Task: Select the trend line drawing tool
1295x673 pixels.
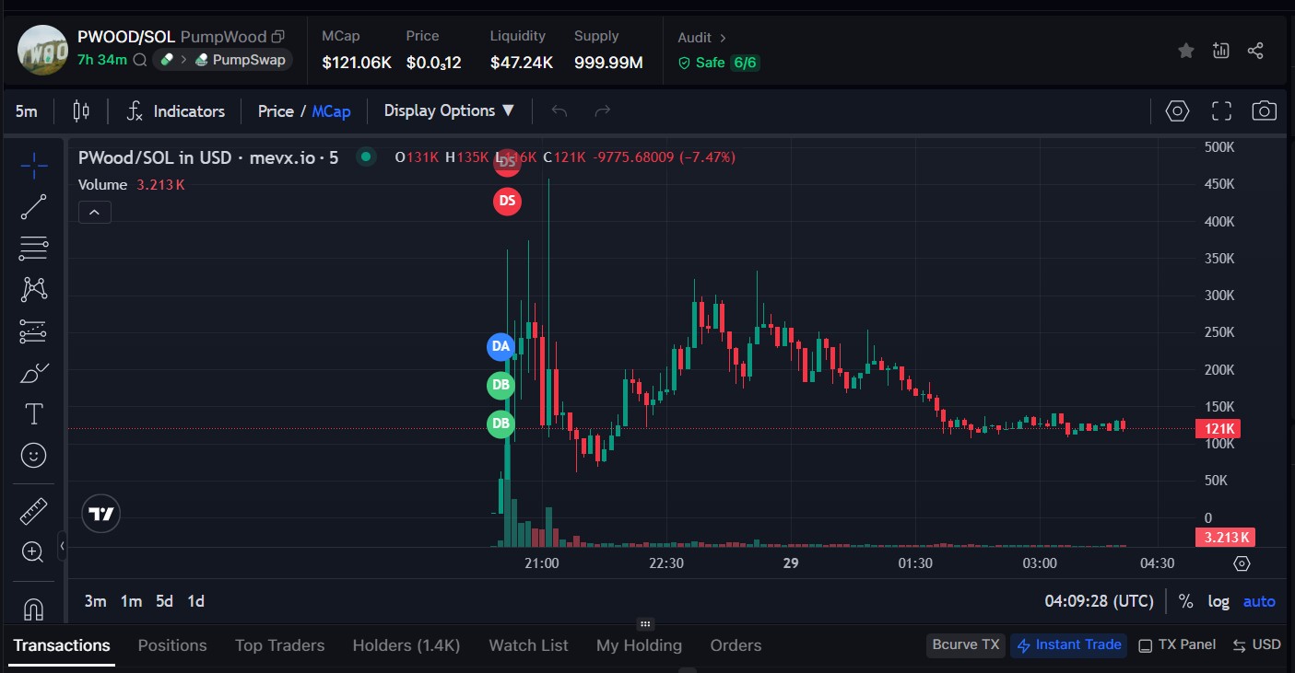Action: 34,207
